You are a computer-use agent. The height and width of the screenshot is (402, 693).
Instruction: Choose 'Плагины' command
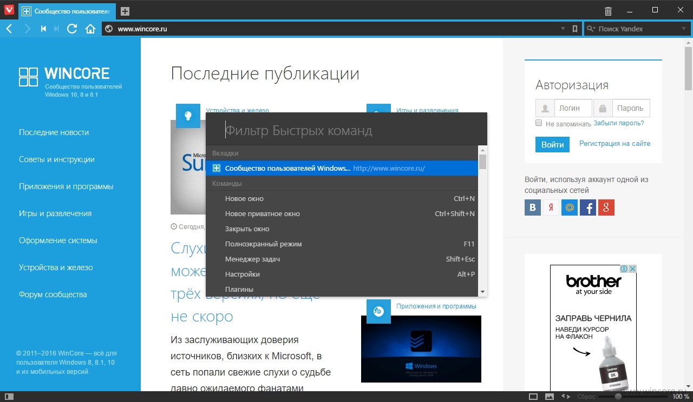click(342, 290)
